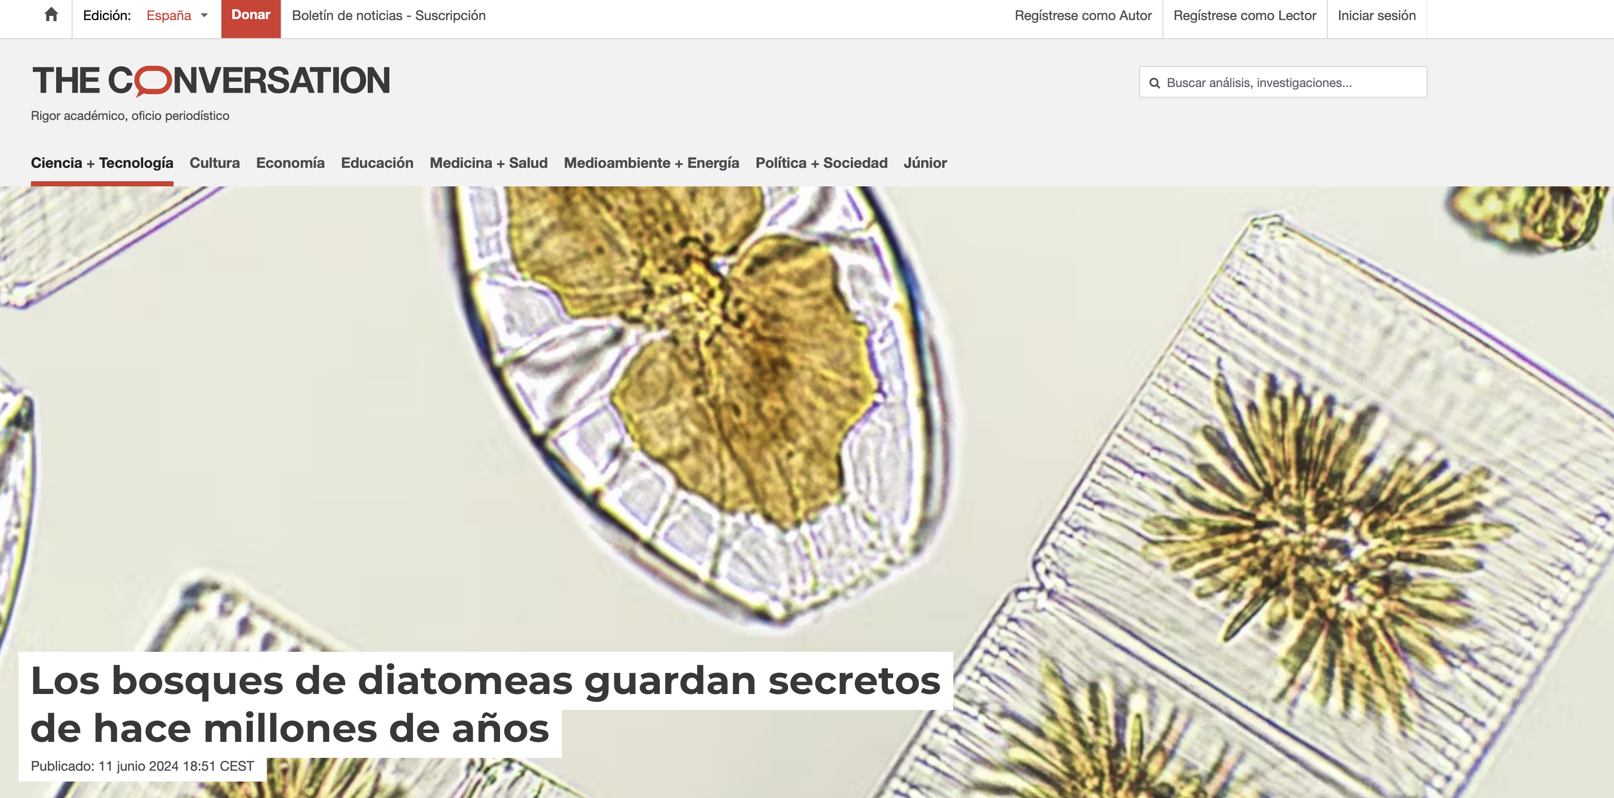
Task: Go to the home page icon
Action: point(51,15)
